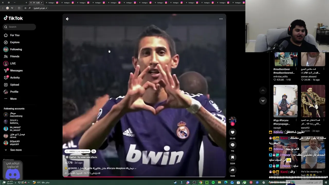Open File Explorer from the taskbar
The width and height of the screenshot is (329, 185).
220,182
